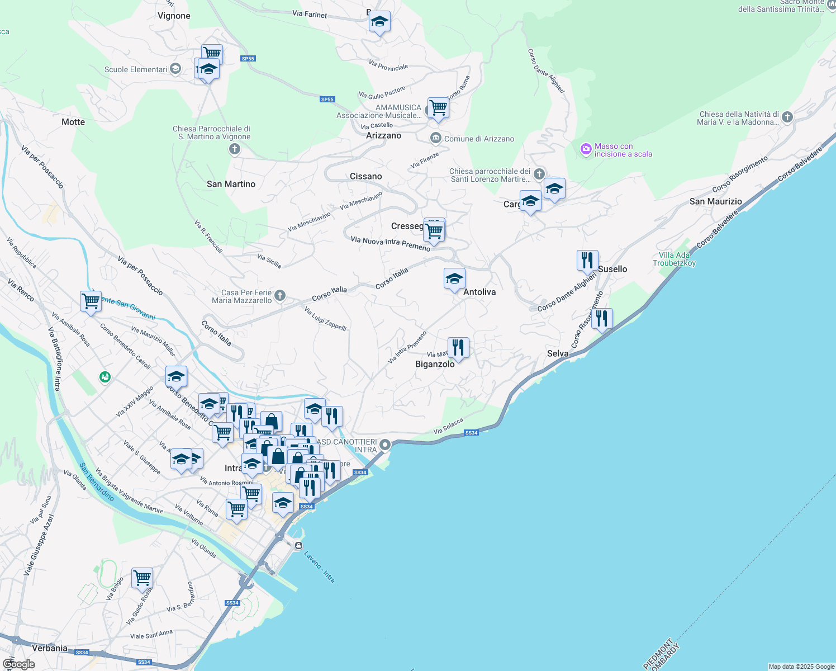Click the Vignone town label
Image resolution: width=836 pixels, height=671 pixels.
click(x=174, y=16)
